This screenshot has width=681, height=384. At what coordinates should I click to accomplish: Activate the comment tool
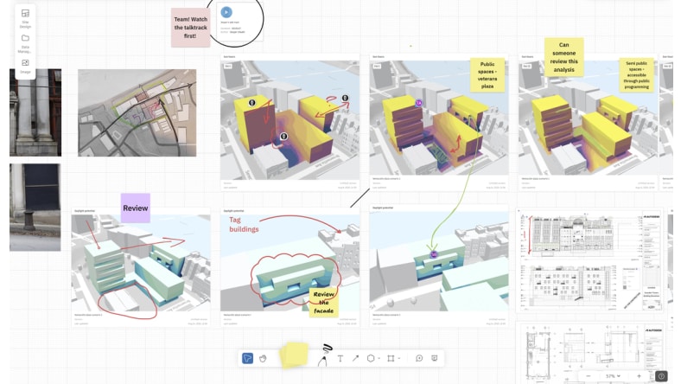419,358
